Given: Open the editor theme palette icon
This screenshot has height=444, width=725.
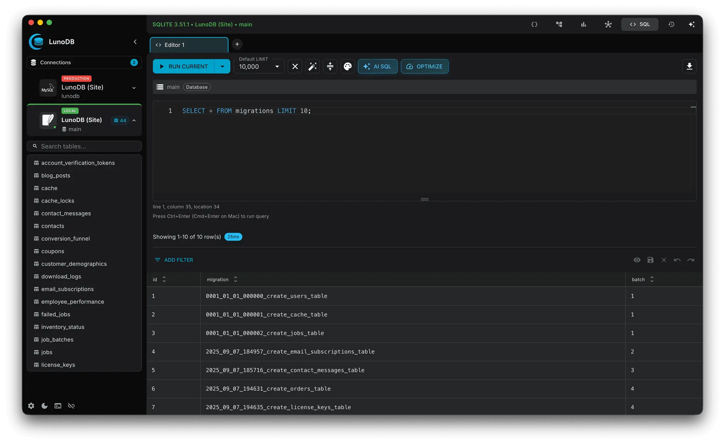Looking at the screenshot, I should click(348, 67).
